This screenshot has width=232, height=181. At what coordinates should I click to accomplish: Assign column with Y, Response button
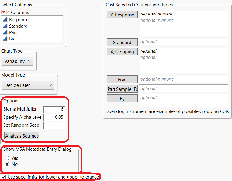(122, 15)
